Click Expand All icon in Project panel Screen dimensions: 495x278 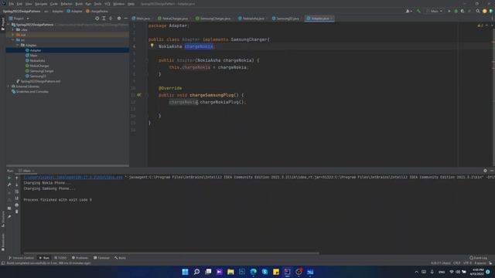click(x=104, y=19)
